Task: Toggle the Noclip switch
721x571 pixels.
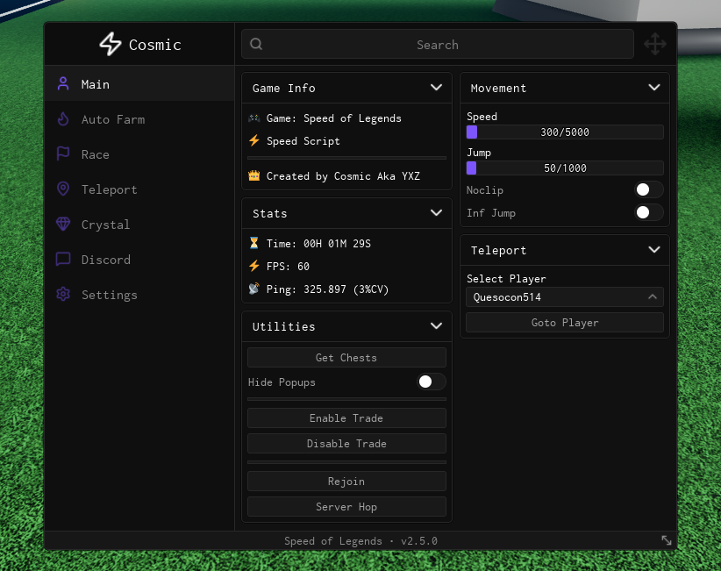Action: click(x=648, y=189)
